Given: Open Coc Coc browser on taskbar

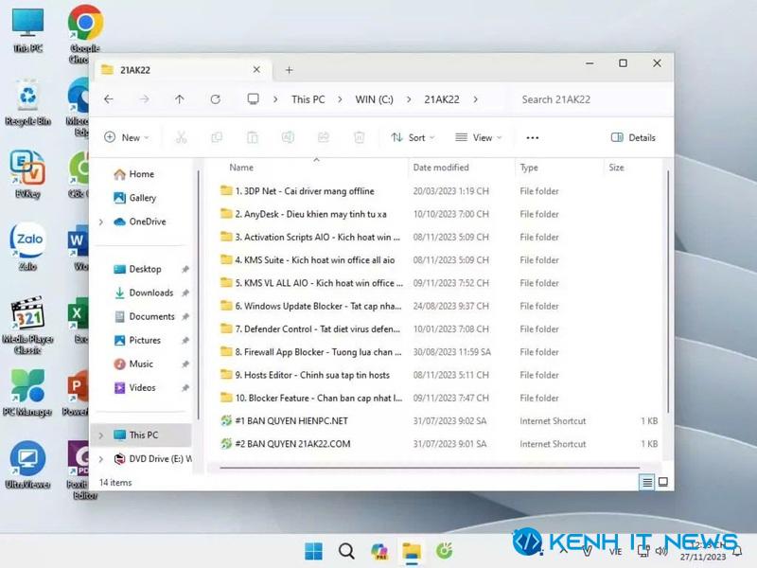Looking at the screenshot, I should click(444, 551).
